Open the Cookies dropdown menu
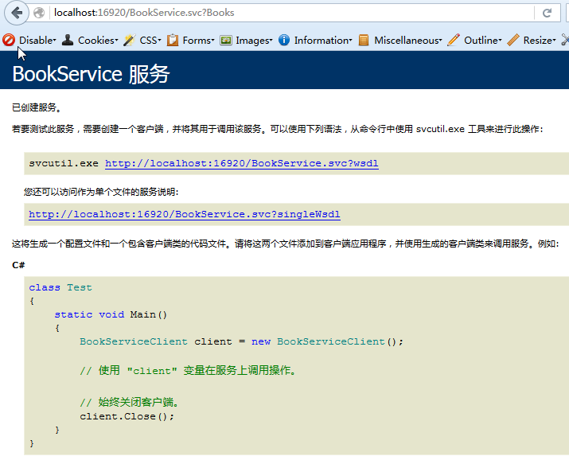Screen dimensions: 569x460 point(98,41)
